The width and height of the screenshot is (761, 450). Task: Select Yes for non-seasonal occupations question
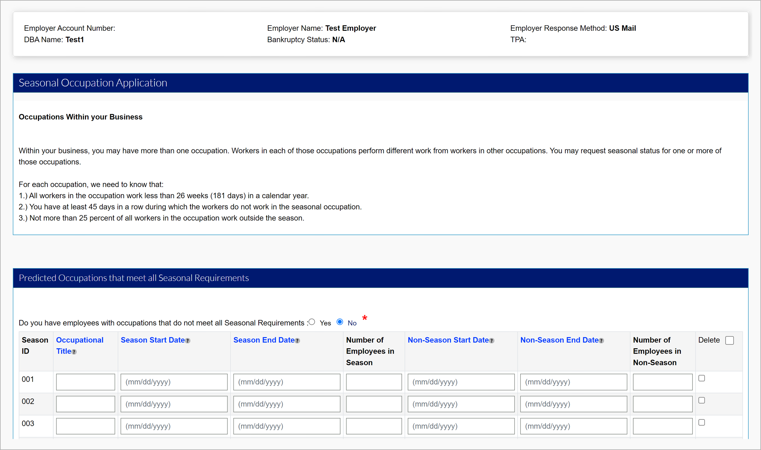pos(312,322)
